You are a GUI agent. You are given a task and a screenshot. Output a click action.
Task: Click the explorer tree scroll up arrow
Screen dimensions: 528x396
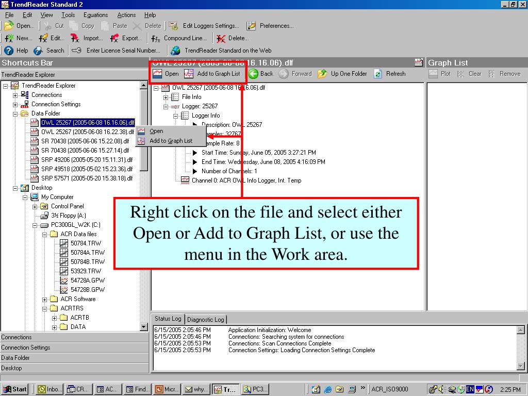144,86
